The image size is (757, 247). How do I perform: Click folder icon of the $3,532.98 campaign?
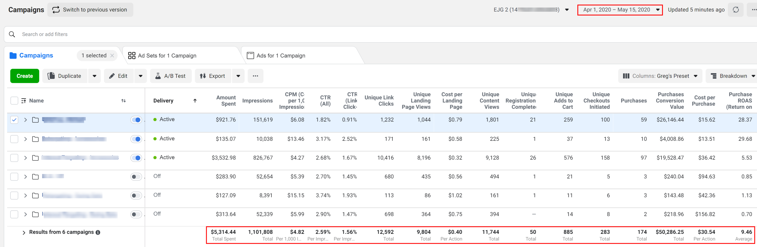coord(35,158)
